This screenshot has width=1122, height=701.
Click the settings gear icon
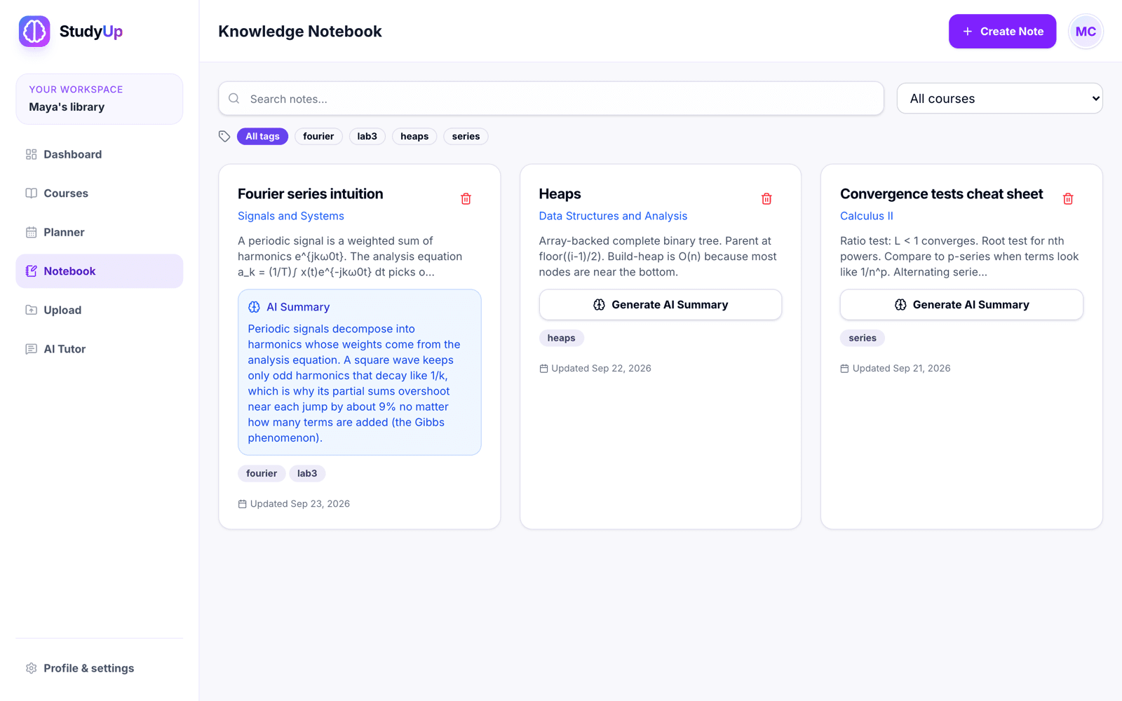[x=32, y=668]
